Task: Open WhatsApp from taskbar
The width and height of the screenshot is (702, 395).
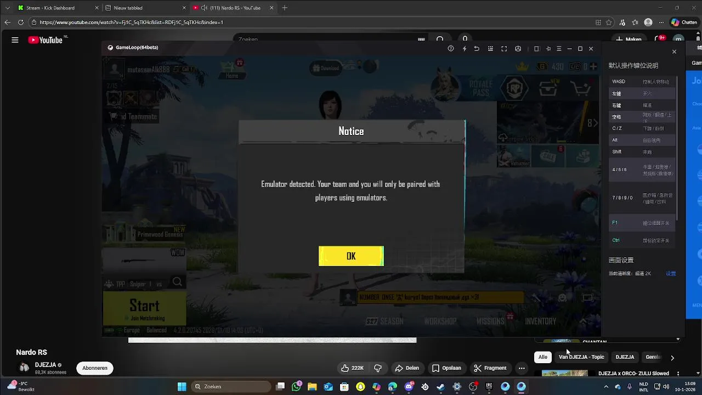Action: [x=297, y=387]
